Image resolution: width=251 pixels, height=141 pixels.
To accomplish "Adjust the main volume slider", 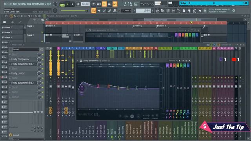I will coord(75,11).
